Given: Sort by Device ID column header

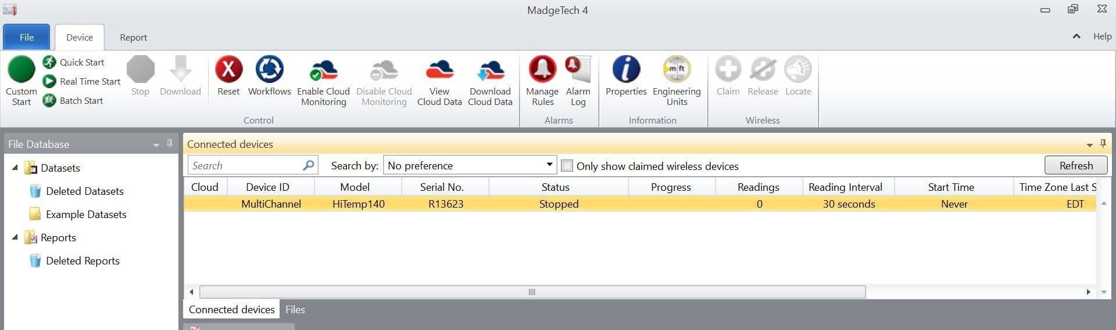Looking at the screenshot, I should [271, 187].
